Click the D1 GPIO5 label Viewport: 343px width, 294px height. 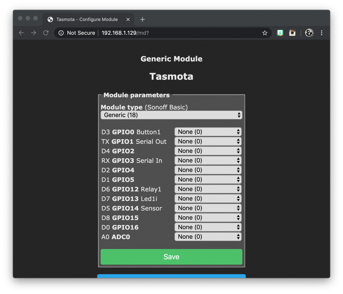click(x=118, y=180)
